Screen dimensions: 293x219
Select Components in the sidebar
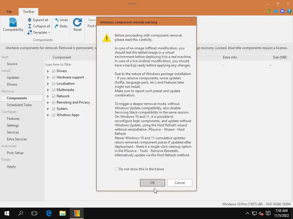pos(21,98)
